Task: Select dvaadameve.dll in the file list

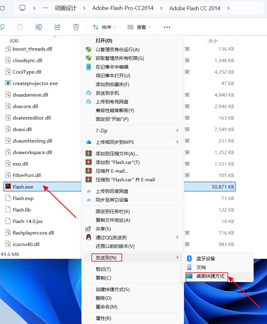Action: (x=30, y=95)
